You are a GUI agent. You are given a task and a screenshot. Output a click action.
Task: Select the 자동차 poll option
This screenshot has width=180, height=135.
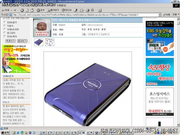coord(5,26)
